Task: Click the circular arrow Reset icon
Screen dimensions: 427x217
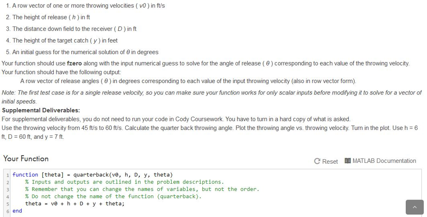Action: click(x=317, y=161)
